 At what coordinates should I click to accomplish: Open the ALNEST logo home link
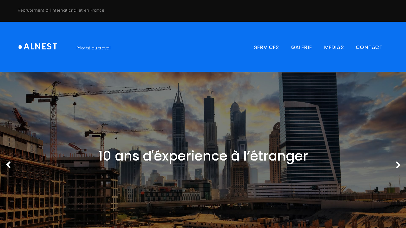pyautogui.click(x=38, y=47)
